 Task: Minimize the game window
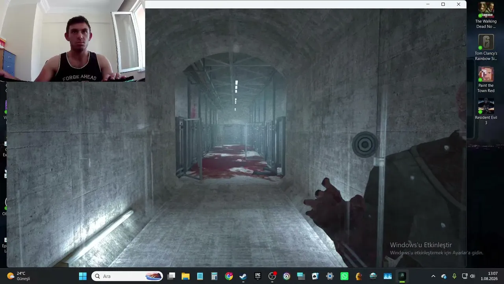pos(428,4)
